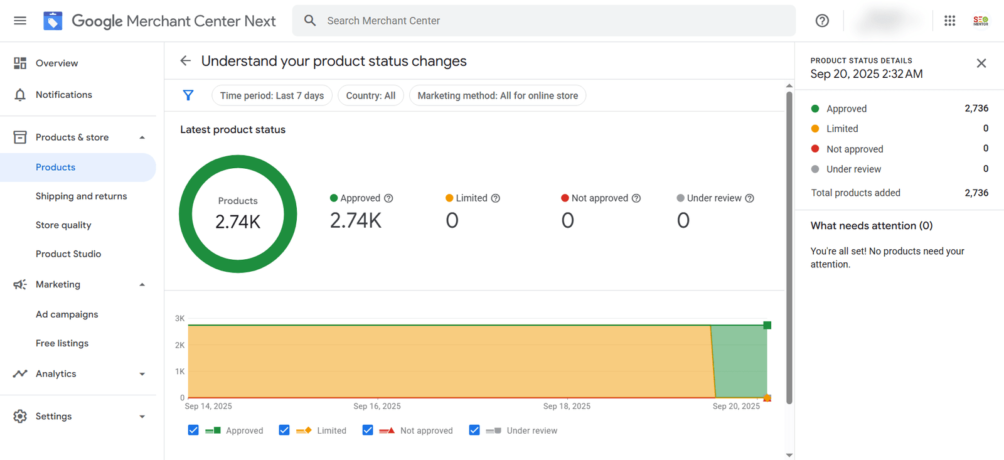Change the Time period filter chip
Screen dimensions: 1004x460
point(272,95)
